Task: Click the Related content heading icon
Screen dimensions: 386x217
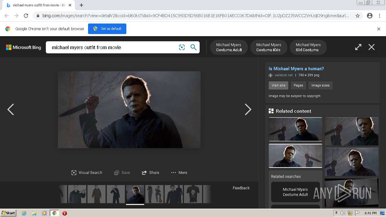Action: [271, 111]
